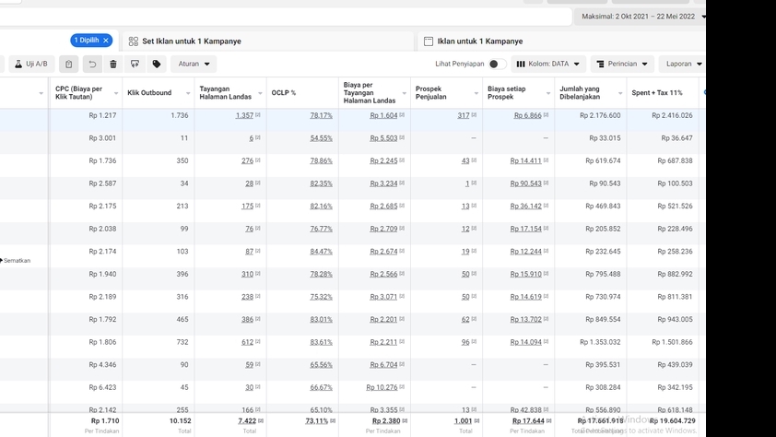The width and height of the screenshot is (776, 437).
Task: Click footnote icon beside Rp 36.142
Action: click(546, 206)
